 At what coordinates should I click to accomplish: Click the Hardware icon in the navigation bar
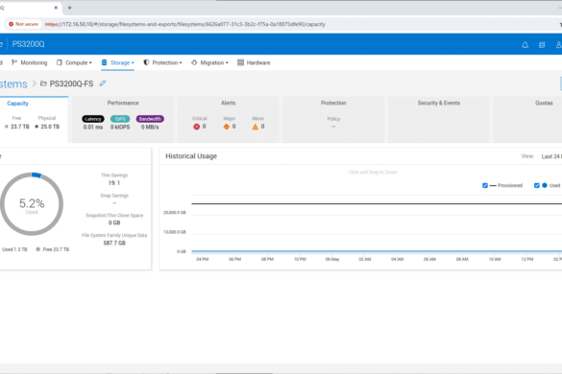tap(240, 62)
